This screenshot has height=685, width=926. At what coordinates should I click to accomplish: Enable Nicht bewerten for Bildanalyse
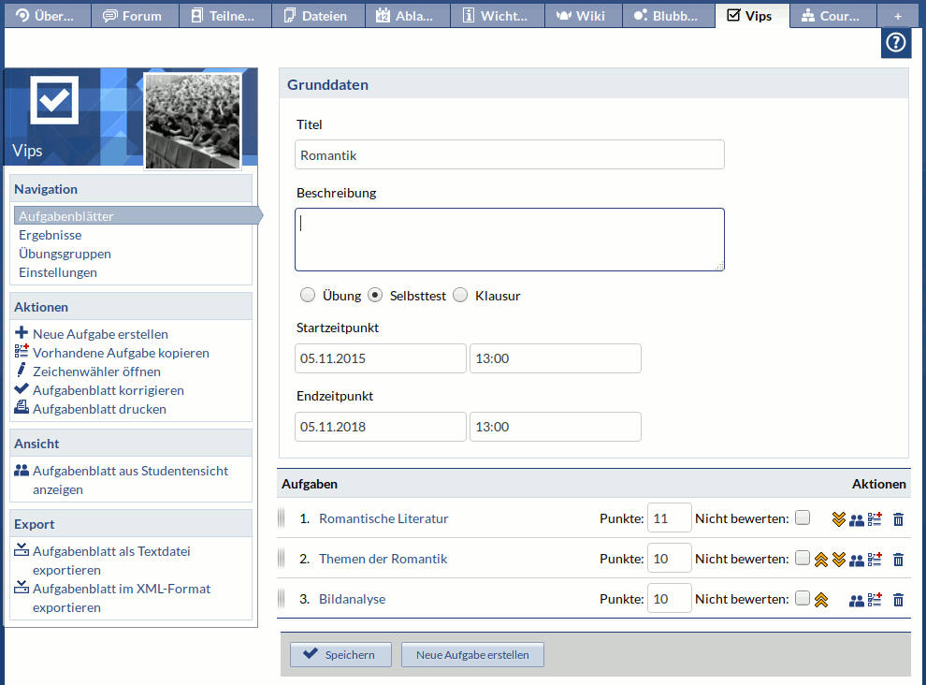coord(803,599)
